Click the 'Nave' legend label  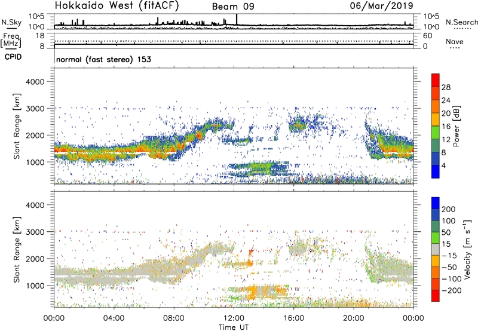(x=455, y=42)
